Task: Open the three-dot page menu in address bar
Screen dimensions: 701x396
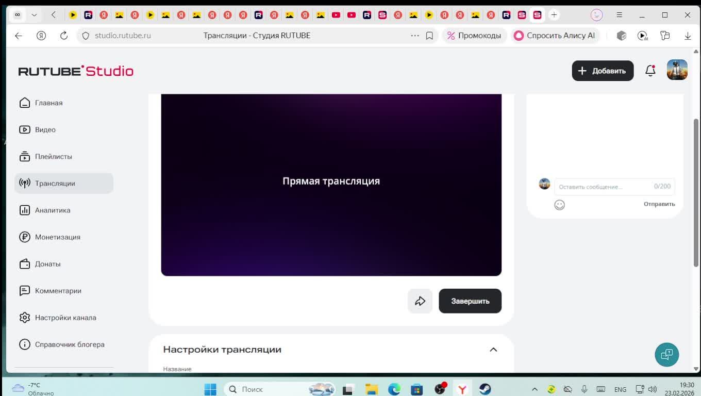Action: (x=415, y=36)
